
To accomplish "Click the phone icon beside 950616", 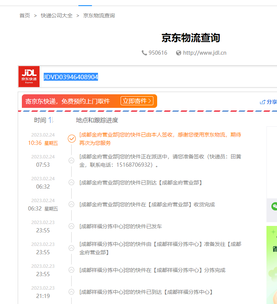I will pos(144,53).
